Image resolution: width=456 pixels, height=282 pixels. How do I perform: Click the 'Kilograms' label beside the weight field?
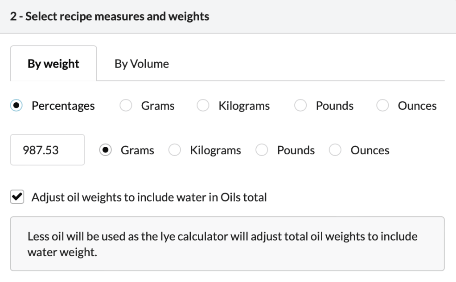[215, 150]
